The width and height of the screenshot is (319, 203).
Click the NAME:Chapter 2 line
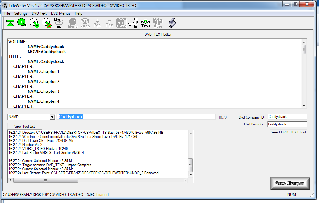pos(43,82)
